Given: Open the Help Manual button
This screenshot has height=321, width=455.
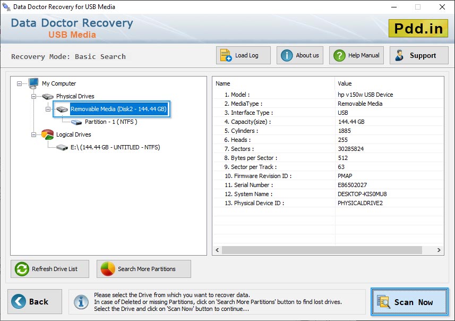Looking at the screenshot, I should coord(356,55).
